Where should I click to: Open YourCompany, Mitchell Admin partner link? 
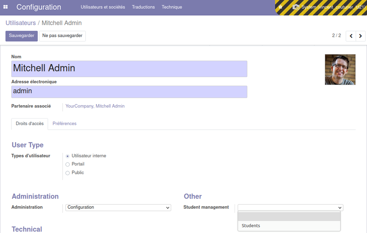click(x=95, y=106)
